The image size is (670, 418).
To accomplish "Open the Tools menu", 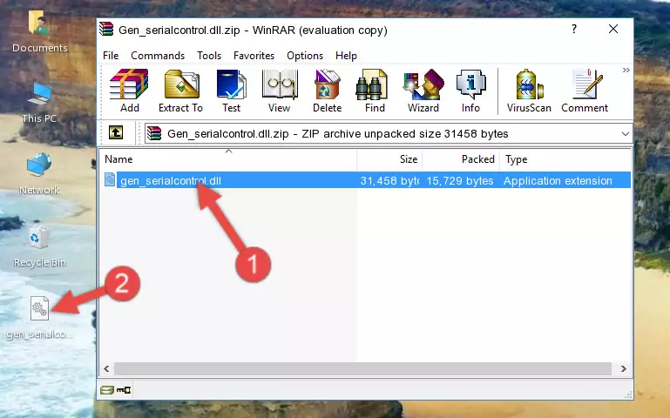I will [x=209, y=56].
